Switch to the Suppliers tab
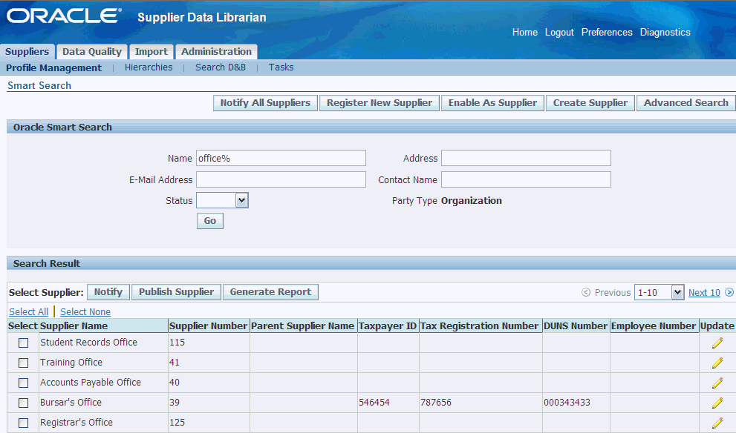 (27, 52)
